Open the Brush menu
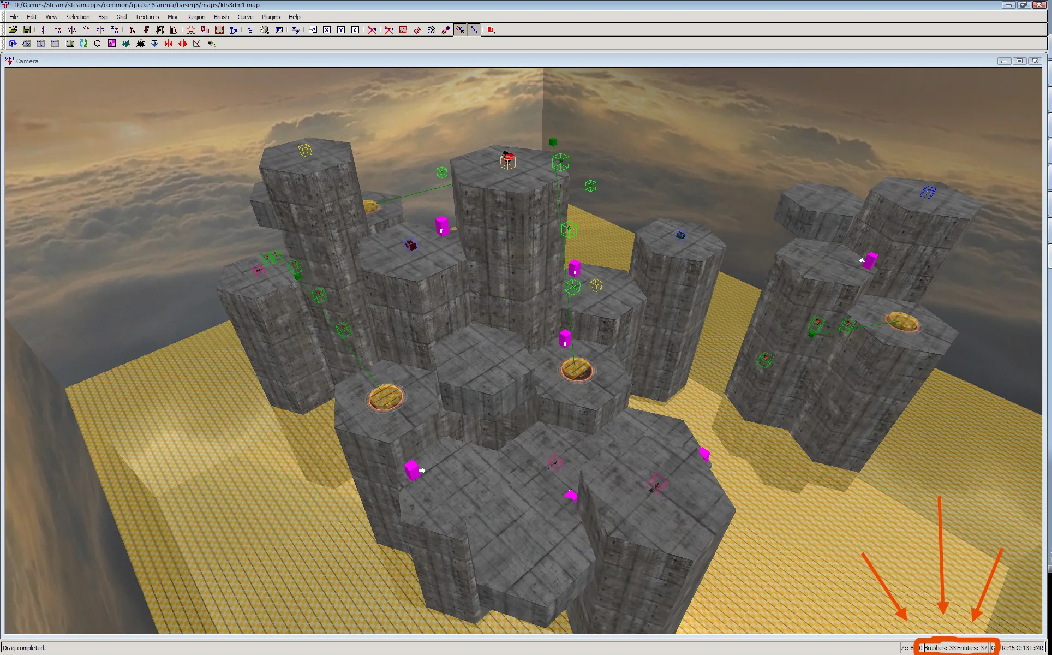This screenshot has width=1052, height=655. tap(222, 17)
